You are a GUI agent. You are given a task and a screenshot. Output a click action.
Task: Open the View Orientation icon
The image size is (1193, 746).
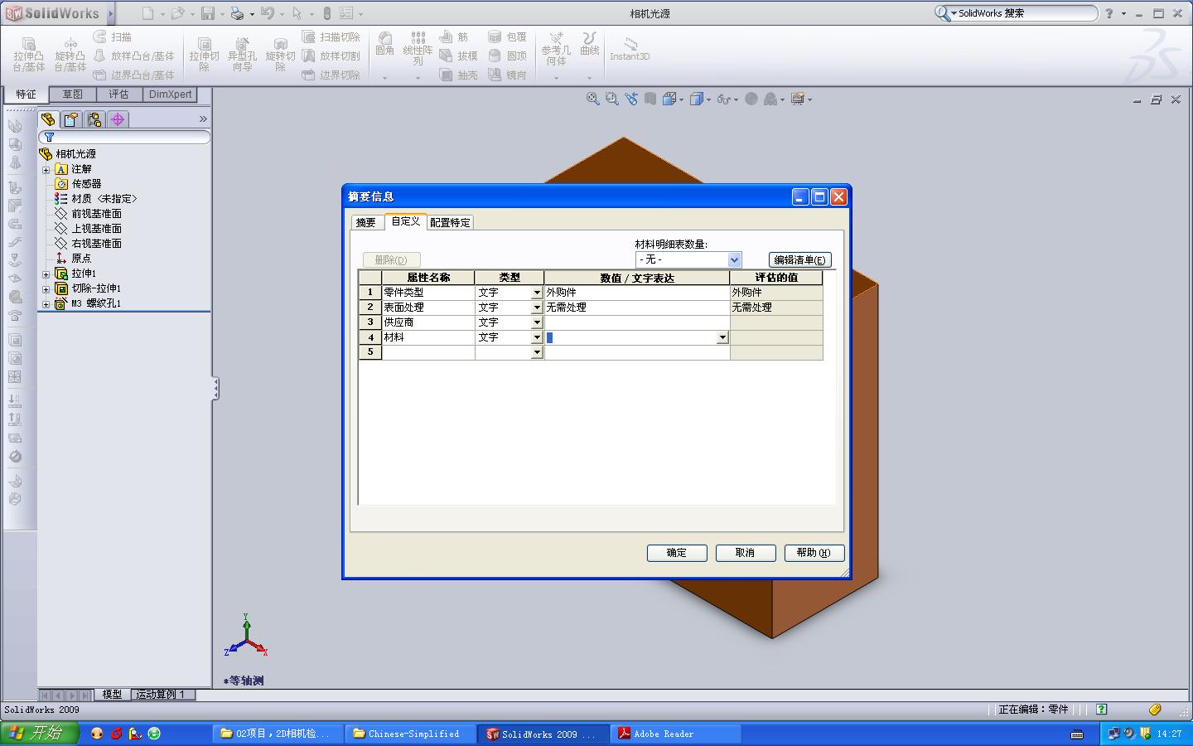[669, 99]
